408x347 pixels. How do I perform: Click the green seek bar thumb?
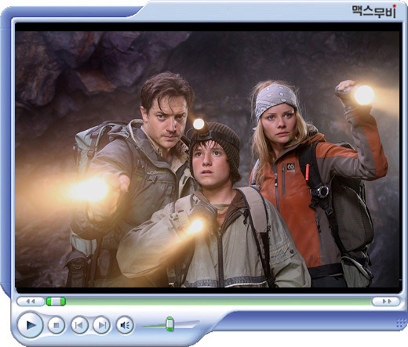tap(56, 302)
